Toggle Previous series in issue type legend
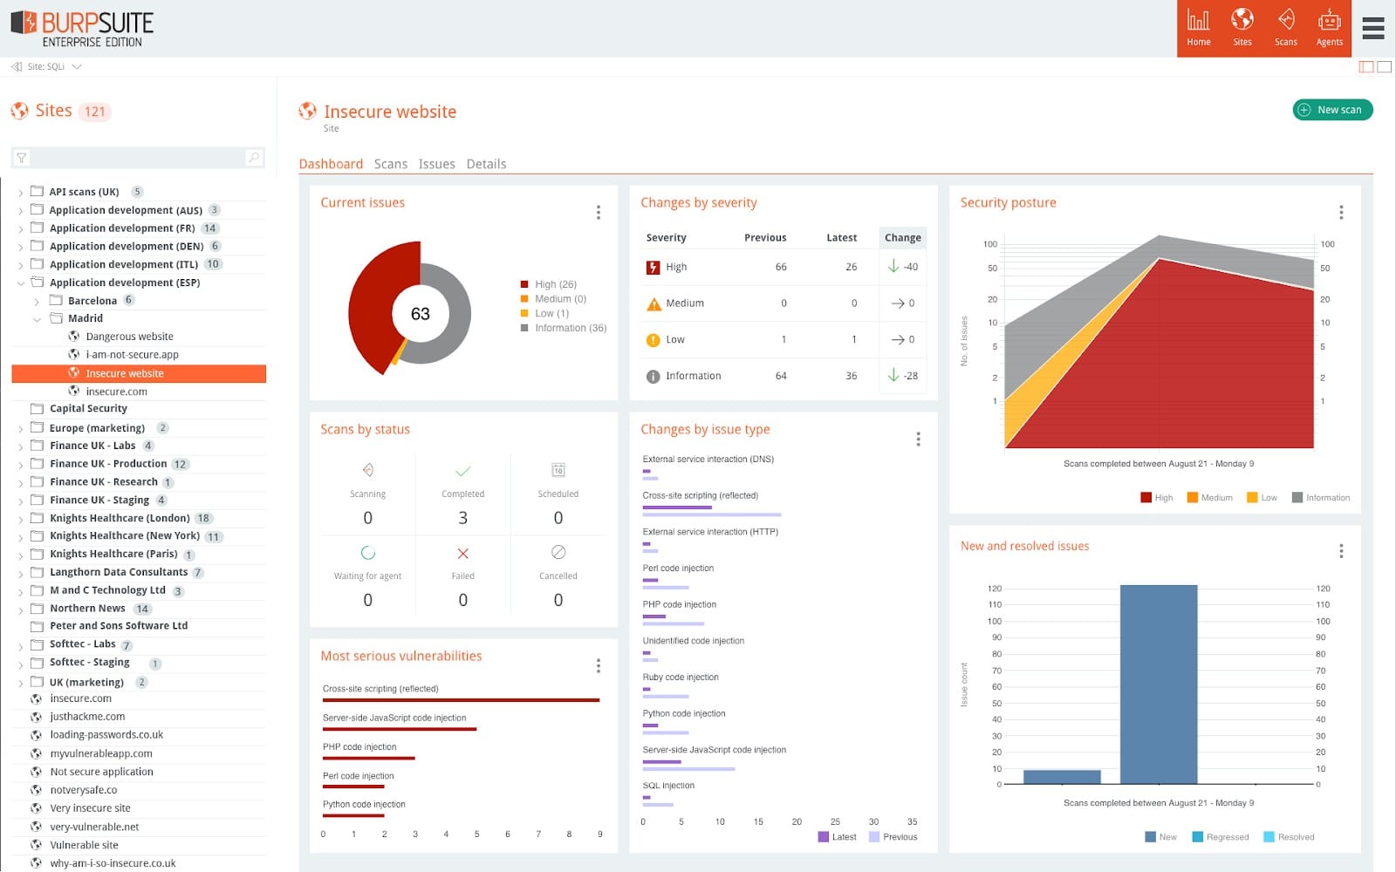The height and width of the screenshot is (872, 1396). (893, 837)
